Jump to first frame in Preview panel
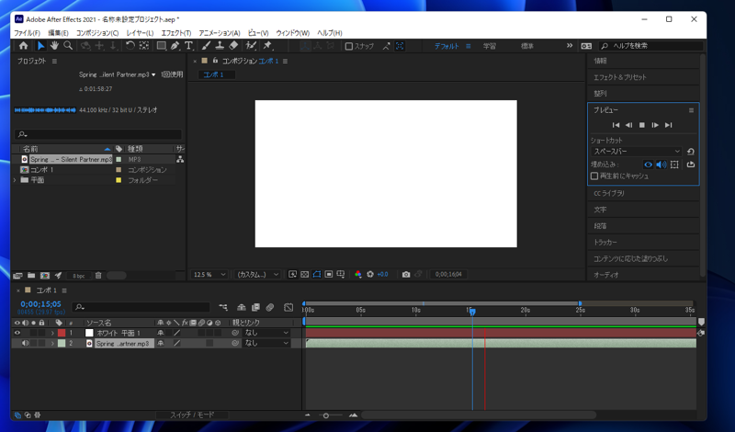Viewport: 735px width, 432px height. click(616, 125)
